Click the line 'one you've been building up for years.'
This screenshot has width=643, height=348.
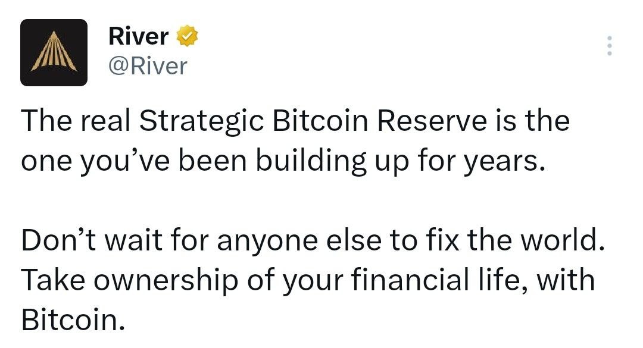[284, 161]
